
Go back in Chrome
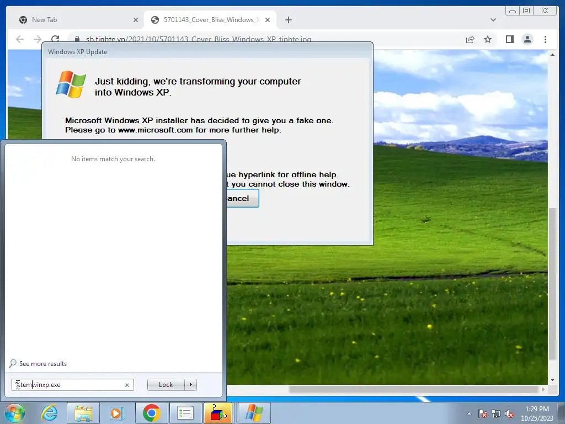click(x=20, y=39)
